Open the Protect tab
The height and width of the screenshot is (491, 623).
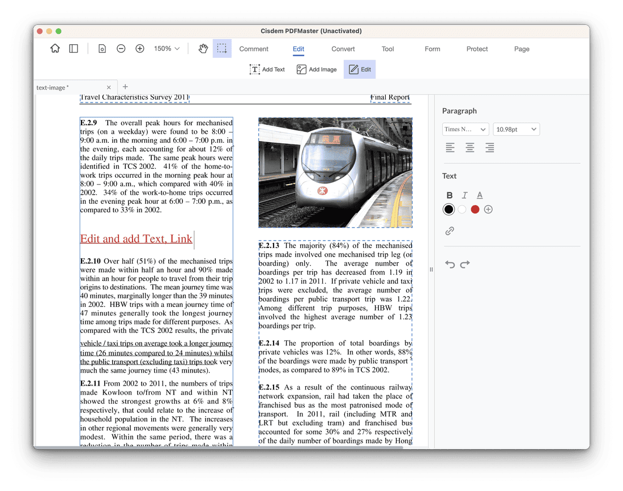[x=477, y=49]
